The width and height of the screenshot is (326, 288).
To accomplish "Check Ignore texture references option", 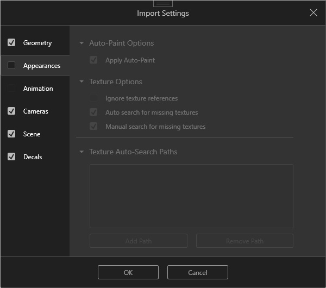I will pos(94,98).
